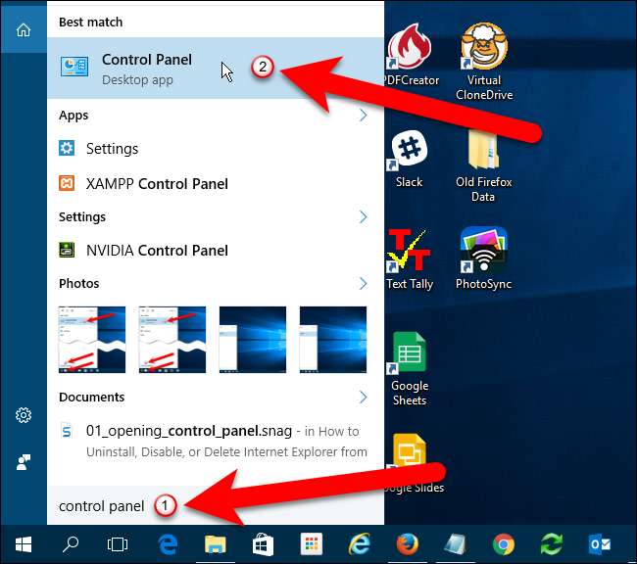
Task: Open Slack desktop shortcut
Action: pyautogui.click(x=410, y=160)
